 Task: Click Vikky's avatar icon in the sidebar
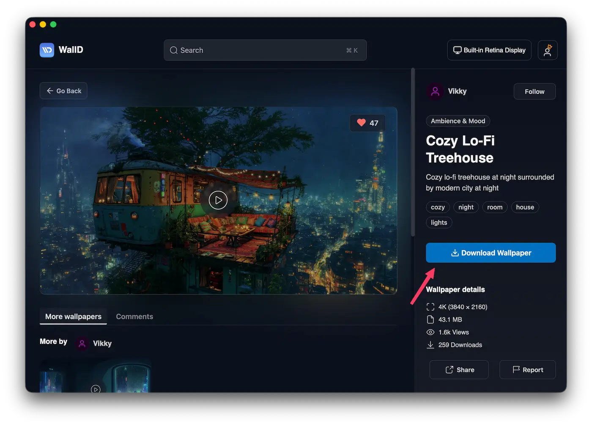[x=435, y=91]
